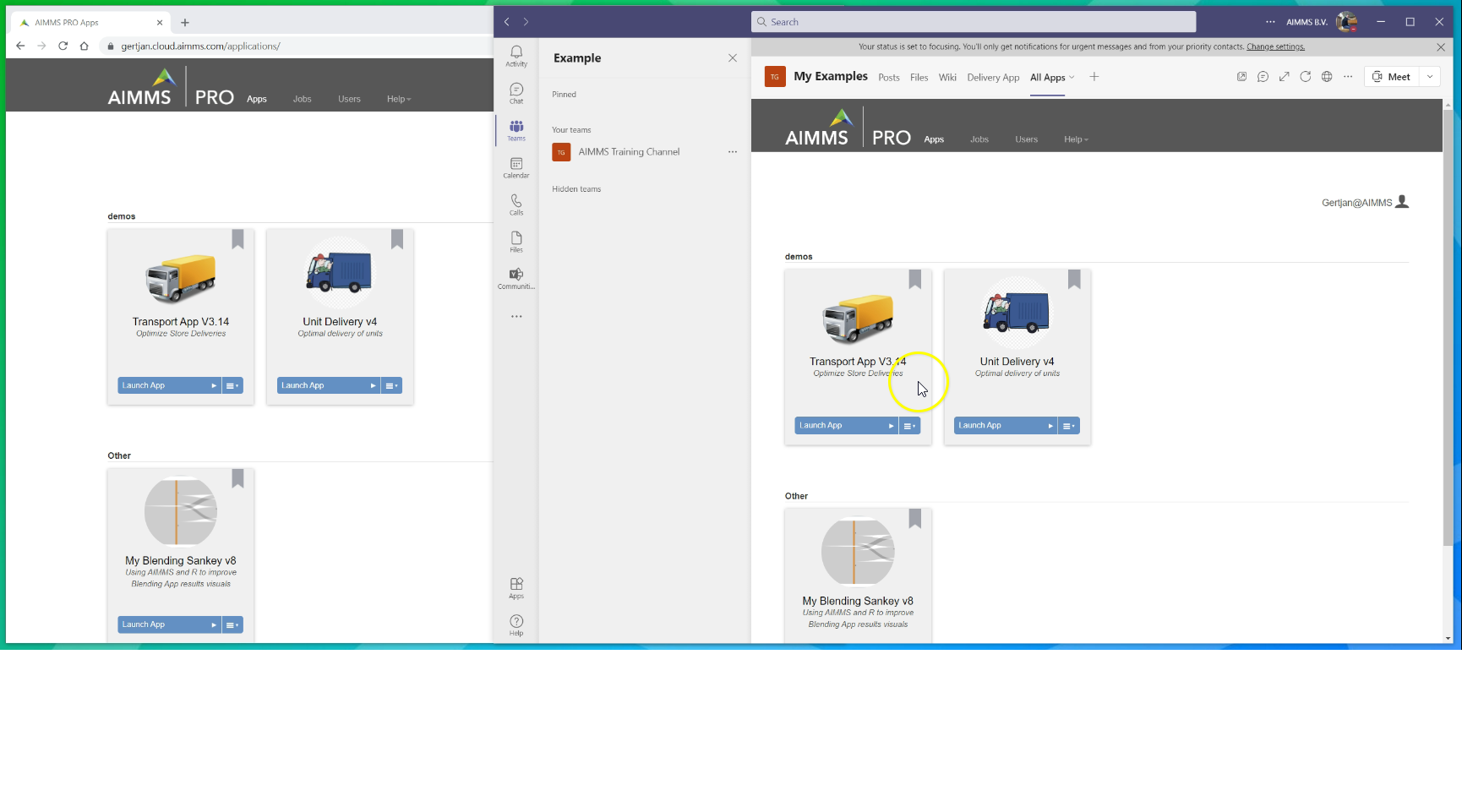Toggle bookmark on My Blending Sankey card in Teams
This screenshot has width=1462, height=796.
(915, 519)
